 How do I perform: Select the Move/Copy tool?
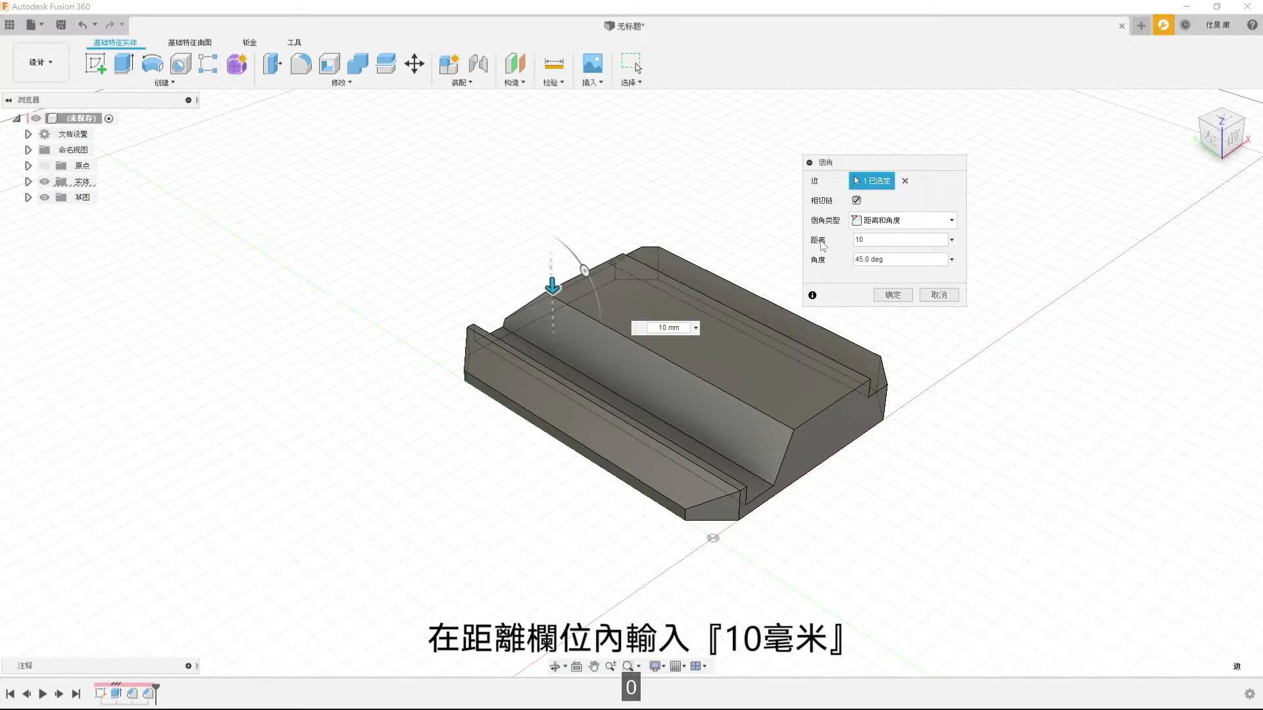(x=414, y=64)
